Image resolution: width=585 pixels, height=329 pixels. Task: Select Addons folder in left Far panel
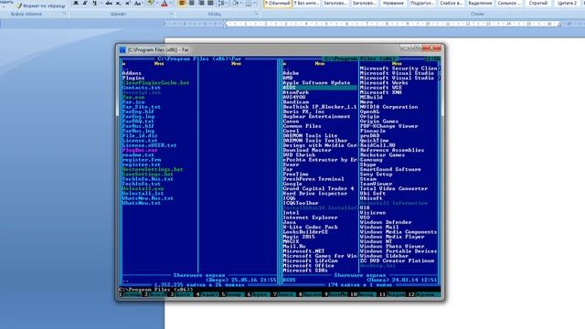click(x=132, y=73)
